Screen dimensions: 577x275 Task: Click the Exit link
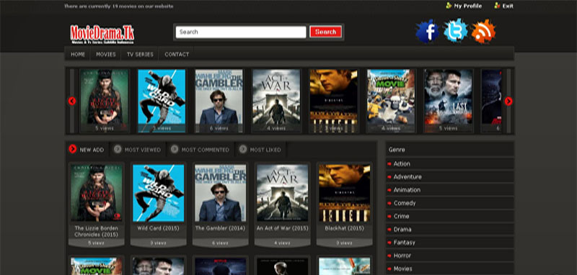point(508,6)
